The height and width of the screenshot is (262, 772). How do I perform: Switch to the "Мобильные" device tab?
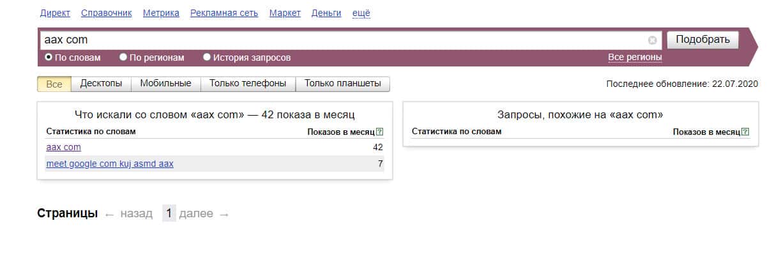pyautogui.click(x=165, y=84)
